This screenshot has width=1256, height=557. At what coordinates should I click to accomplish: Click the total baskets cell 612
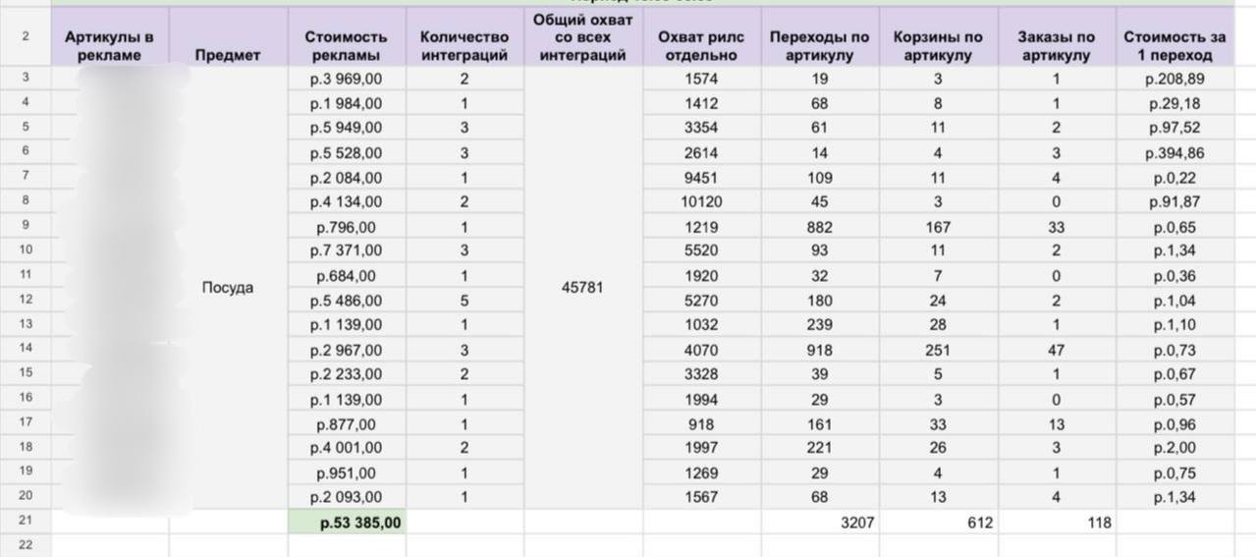click(938, 523)
